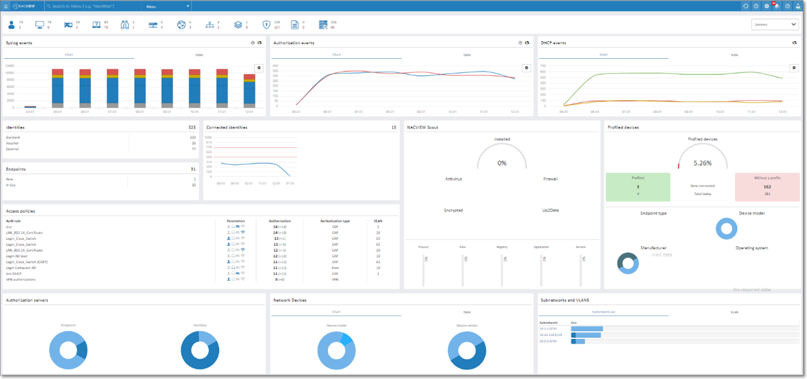Open chart settings gear in Authorization events

[526, 68]
